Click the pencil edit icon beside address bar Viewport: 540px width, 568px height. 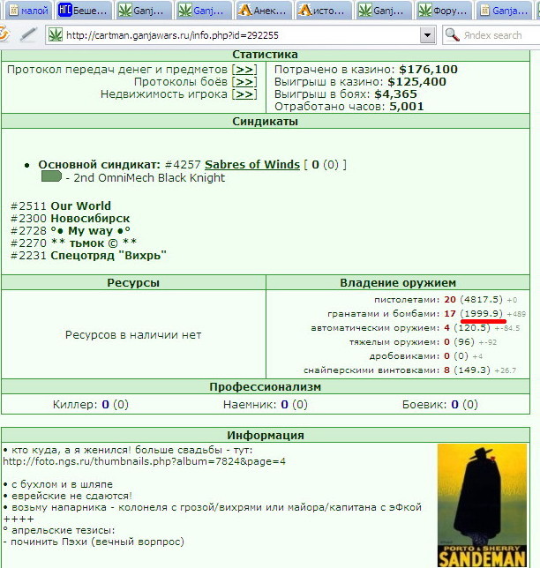coord(28,34)
